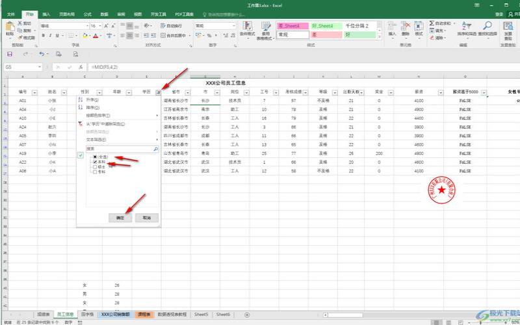Open the font size 16 dropdown
The image size is (520, 325).
[100, 26]
